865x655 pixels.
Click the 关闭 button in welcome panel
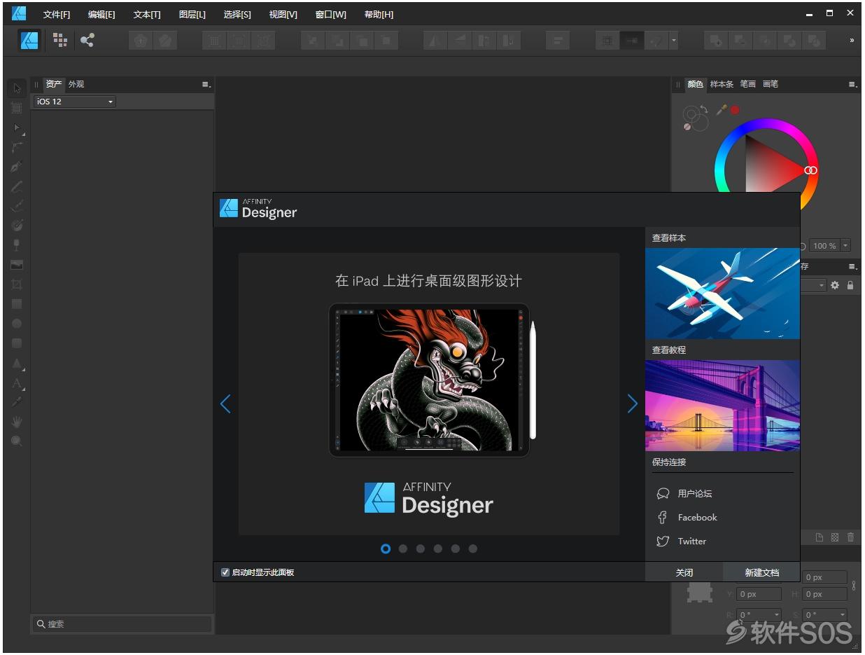tap(684, 572)
